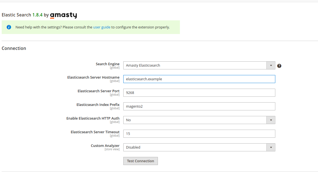Click the Elasticsearch Server Hostname label
The image size is (318, 172).
pos(93,77)
